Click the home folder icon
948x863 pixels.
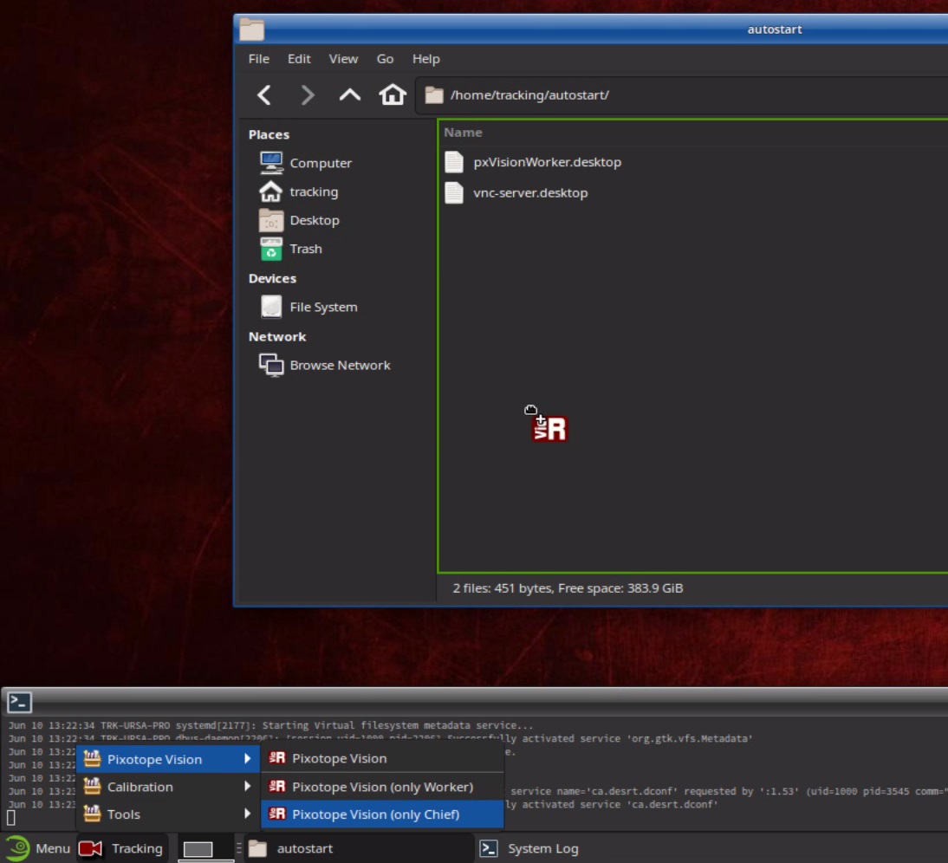click(x=393, y=94)
